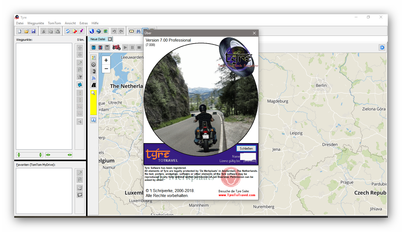Click the magnifier on the yellow bar
This screenshot has width=402, height=232.
(93, 93)
